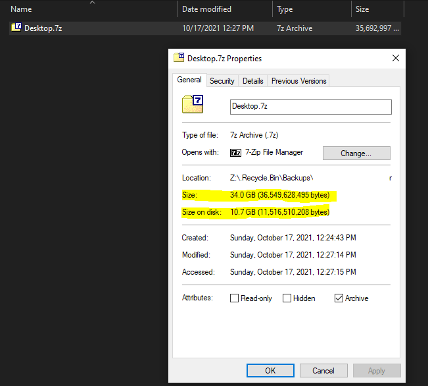Open the Previous Versions tab
The image size is (428, 386).
[x=298, y=81]
